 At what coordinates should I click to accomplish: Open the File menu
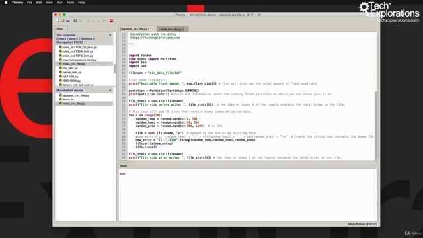pyautogui.click(x=30, y=3)
